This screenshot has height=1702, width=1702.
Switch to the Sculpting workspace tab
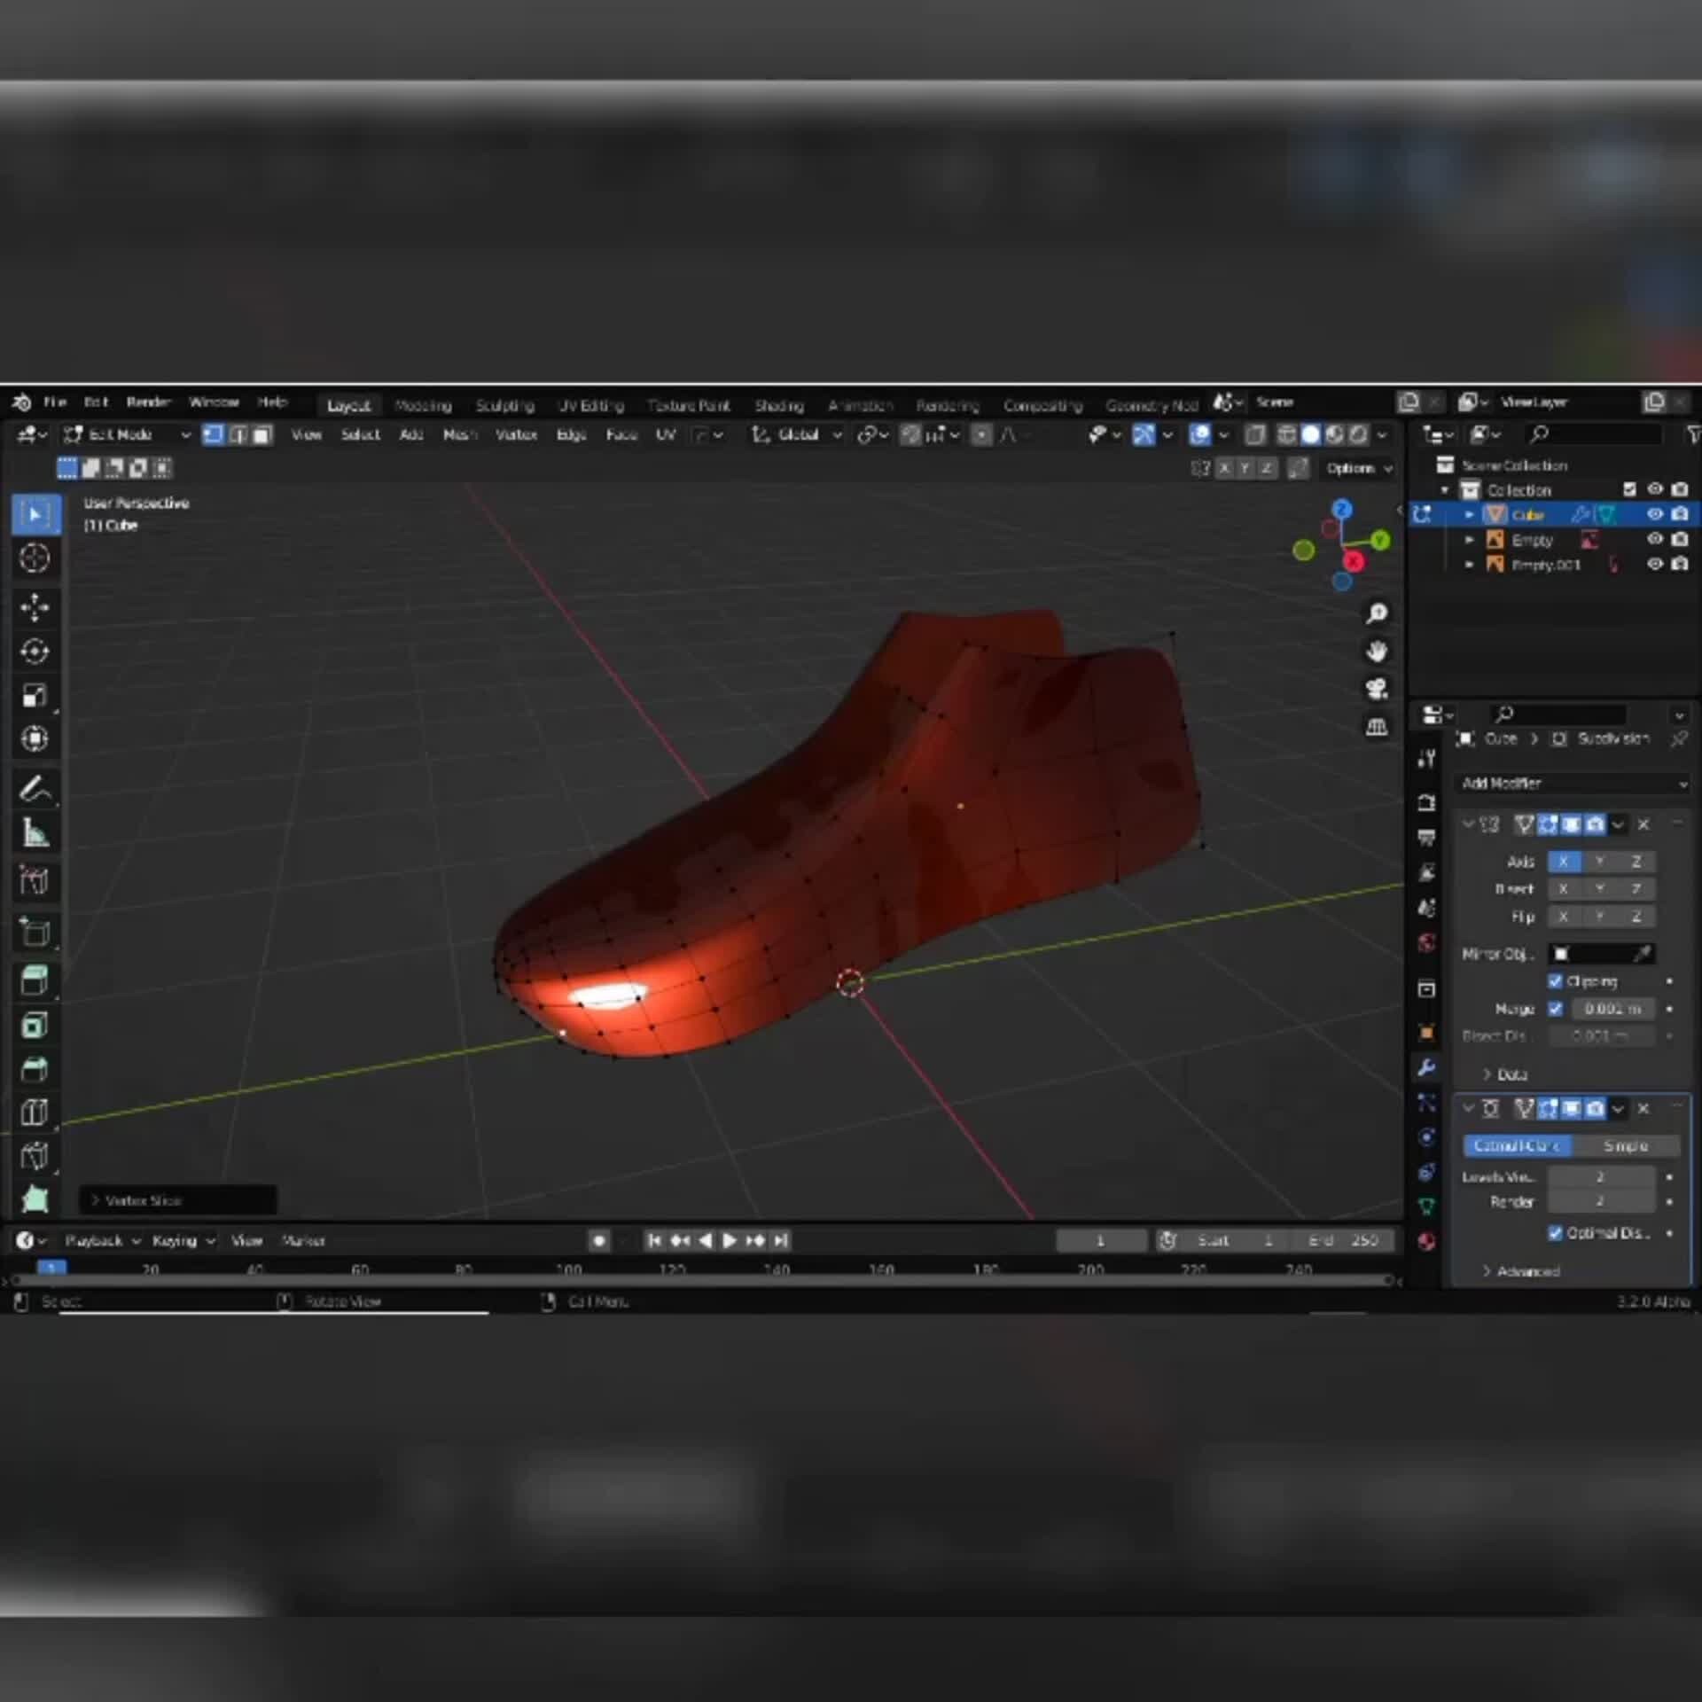504,403
